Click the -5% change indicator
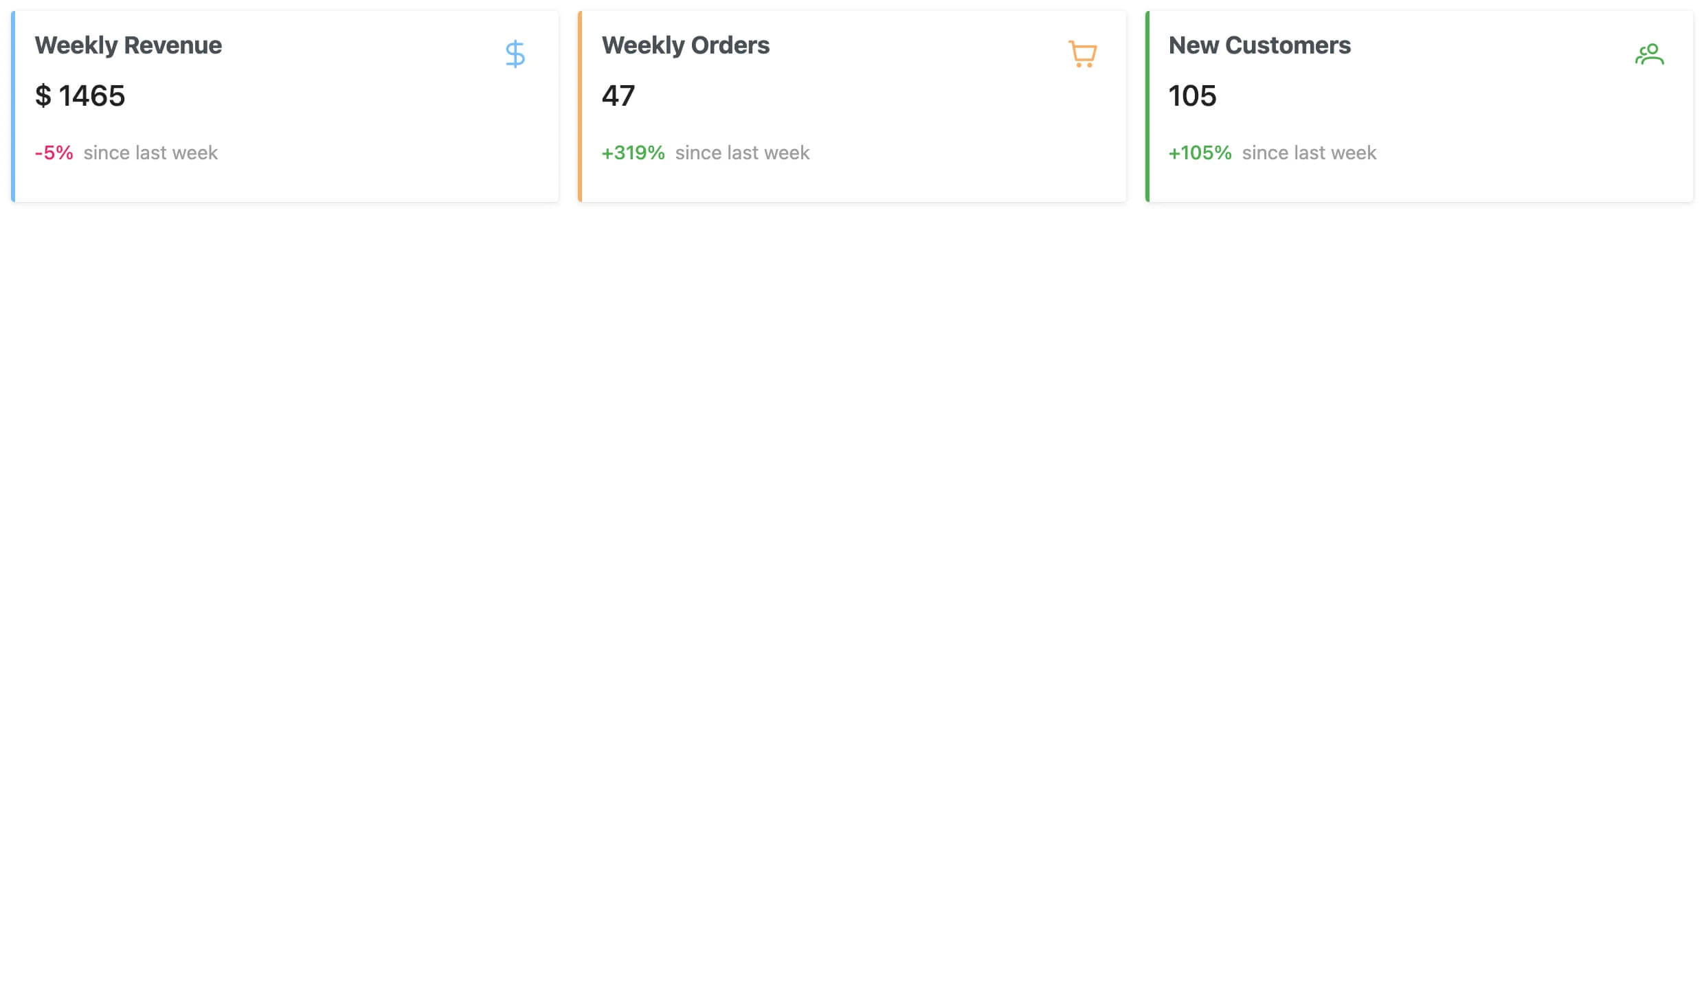Screen dimensions: 1704x989 pyautogui.click(x=54, y=152)
